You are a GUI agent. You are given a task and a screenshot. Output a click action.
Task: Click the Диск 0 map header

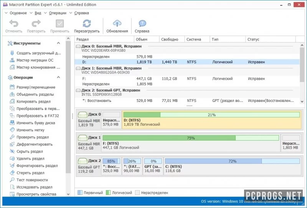(x=89, y=120)
